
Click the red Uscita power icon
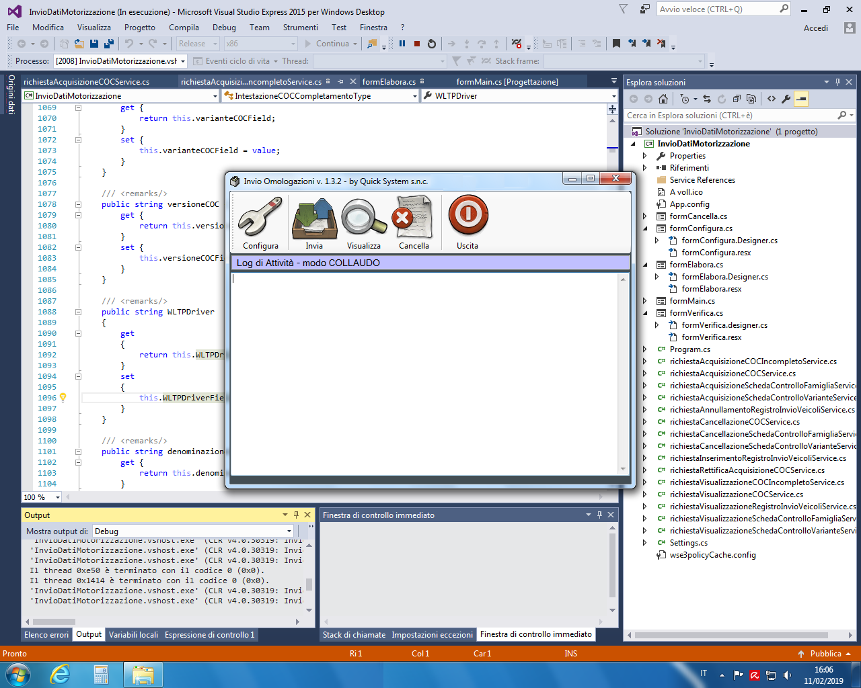click(x=468, y=215)
